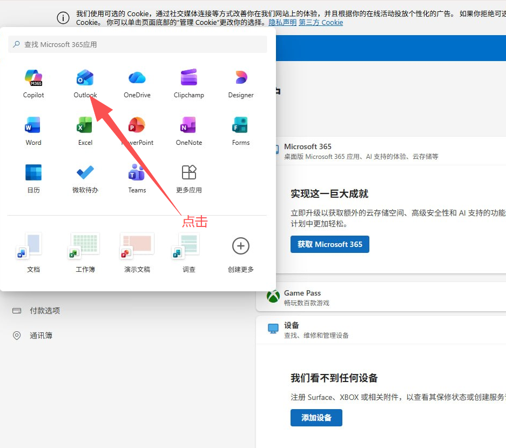
Task: Launch Outlook from the app launcher
Action: pyautogui.click(x=85, y=83)
